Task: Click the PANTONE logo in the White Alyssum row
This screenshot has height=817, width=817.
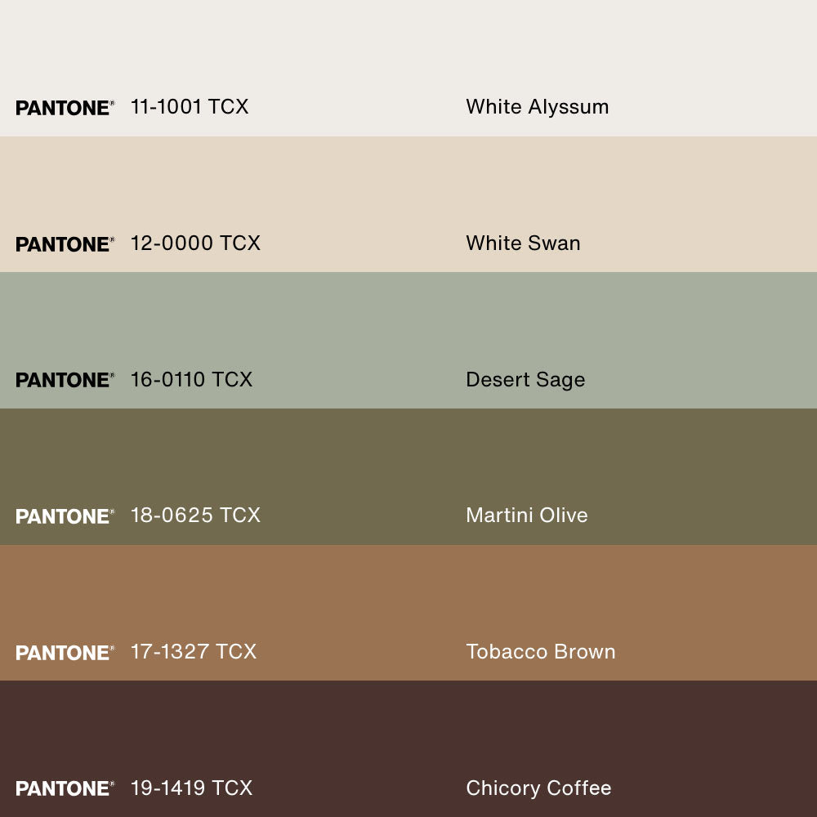Action: pos(64,108)
